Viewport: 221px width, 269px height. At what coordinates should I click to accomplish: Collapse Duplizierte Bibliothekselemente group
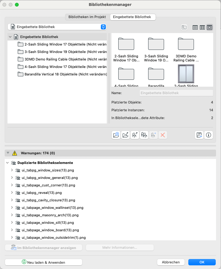tap(7, 163)
